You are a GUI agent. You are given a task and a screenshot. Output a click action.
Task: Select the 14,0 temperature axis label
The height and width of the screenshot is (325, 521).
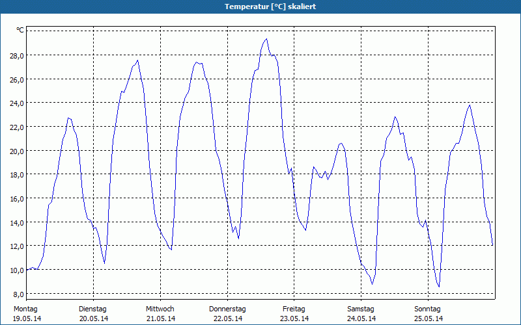pyautogui.click(x=16, y=222)
